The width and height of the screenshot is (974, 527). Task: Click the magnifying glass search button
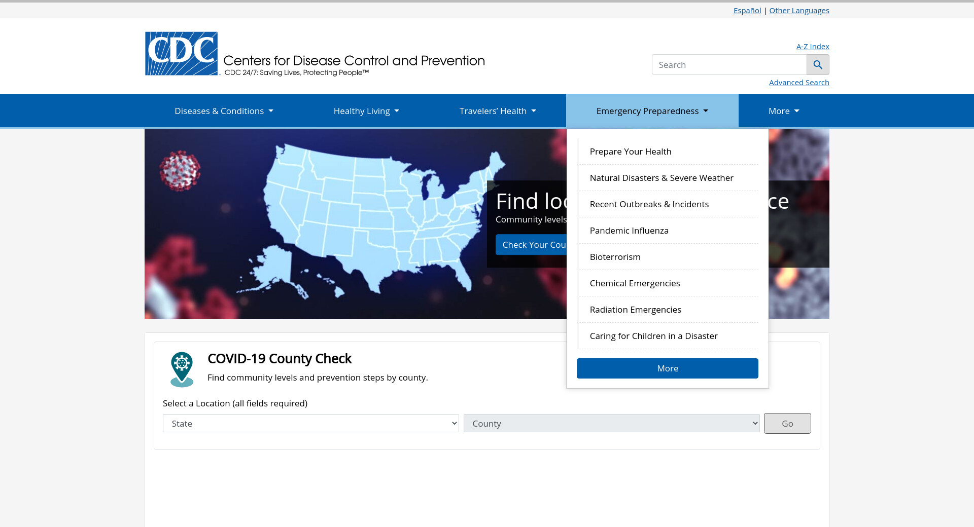[x=818, y=65]
